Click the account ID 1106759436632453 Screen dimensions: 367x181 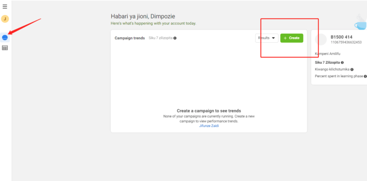click(x=346, y=42)
